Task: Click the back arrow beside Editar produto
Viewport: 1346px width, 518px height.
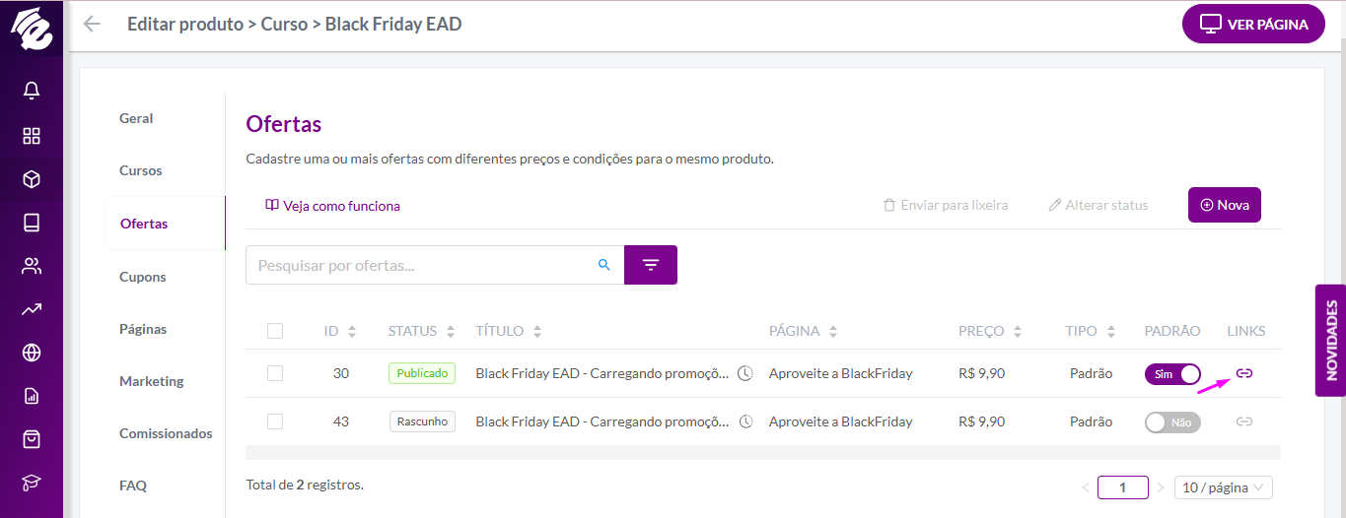Action: pos(92,24)
